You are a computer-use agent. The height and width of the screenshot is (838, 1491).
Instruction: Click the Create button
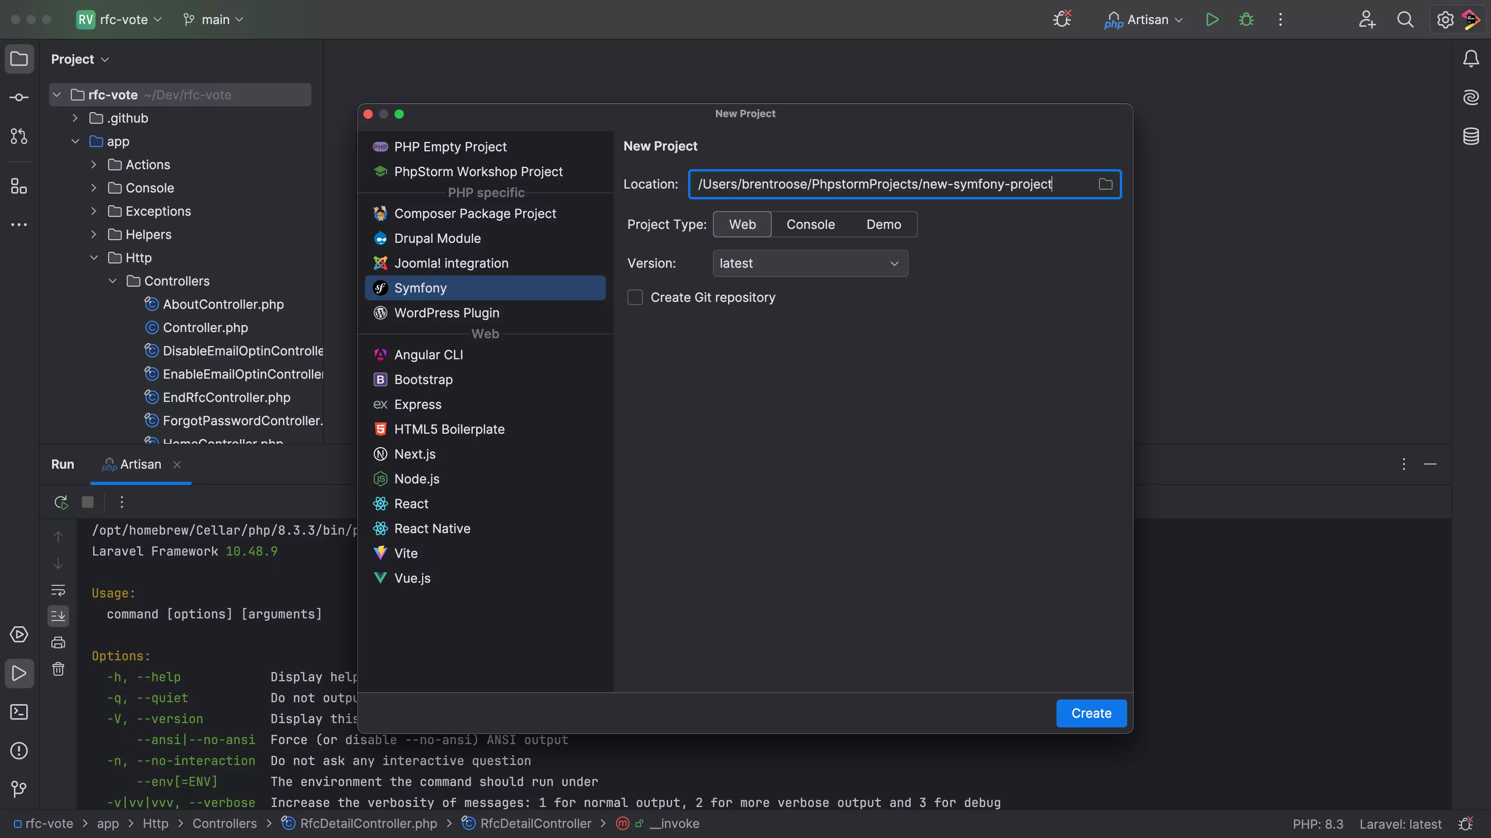click(x=1090, y=713)
